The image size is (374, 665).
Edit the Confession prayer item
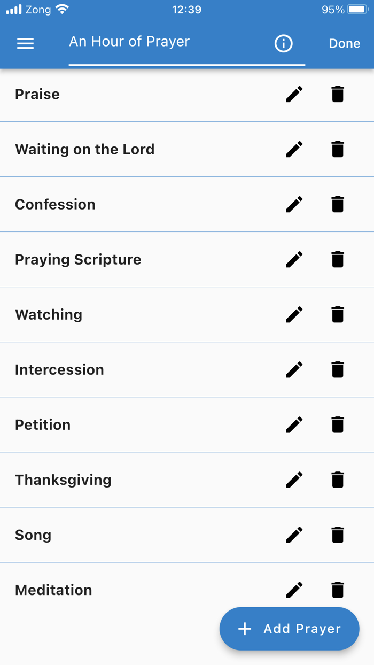point(294,204)
